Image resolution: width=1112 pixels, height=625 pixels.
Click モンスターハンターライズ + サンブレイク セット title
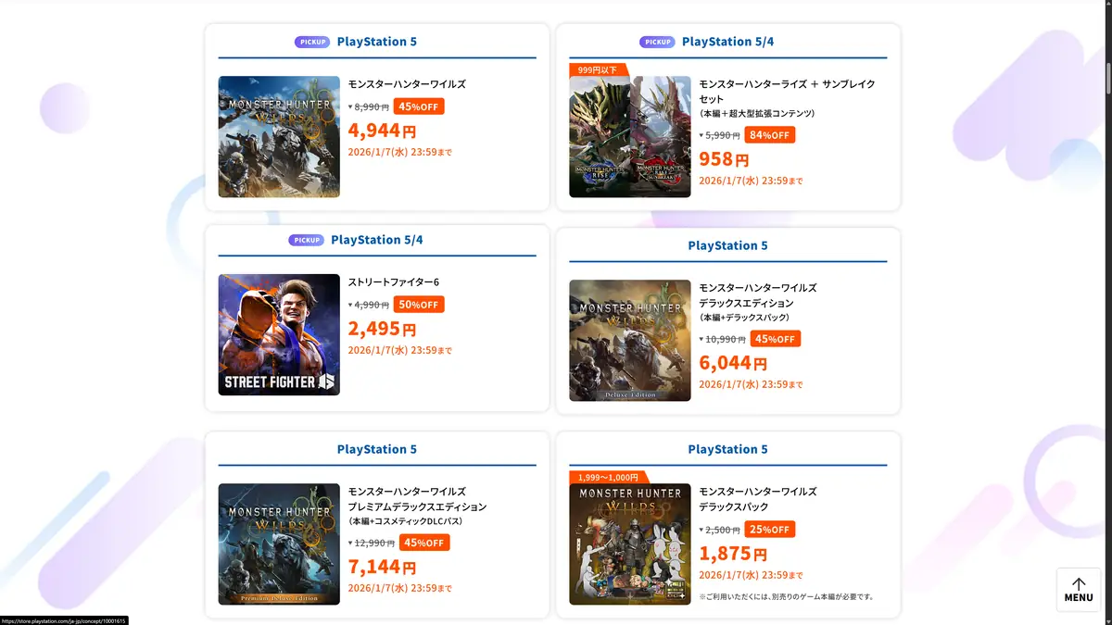coord(787,91)
